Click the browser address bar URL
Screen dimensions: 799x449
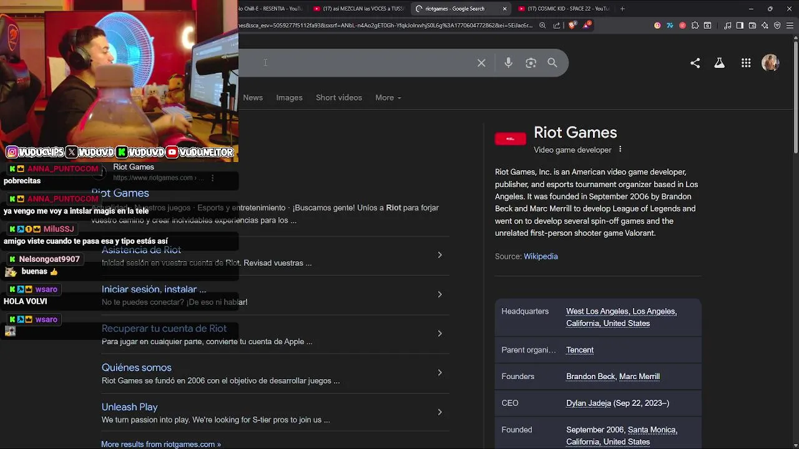385,26
